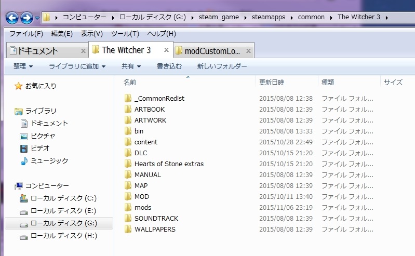Screen dimensions: 415x256
Task: Click the content folder icon
Action: pos(128,142)
